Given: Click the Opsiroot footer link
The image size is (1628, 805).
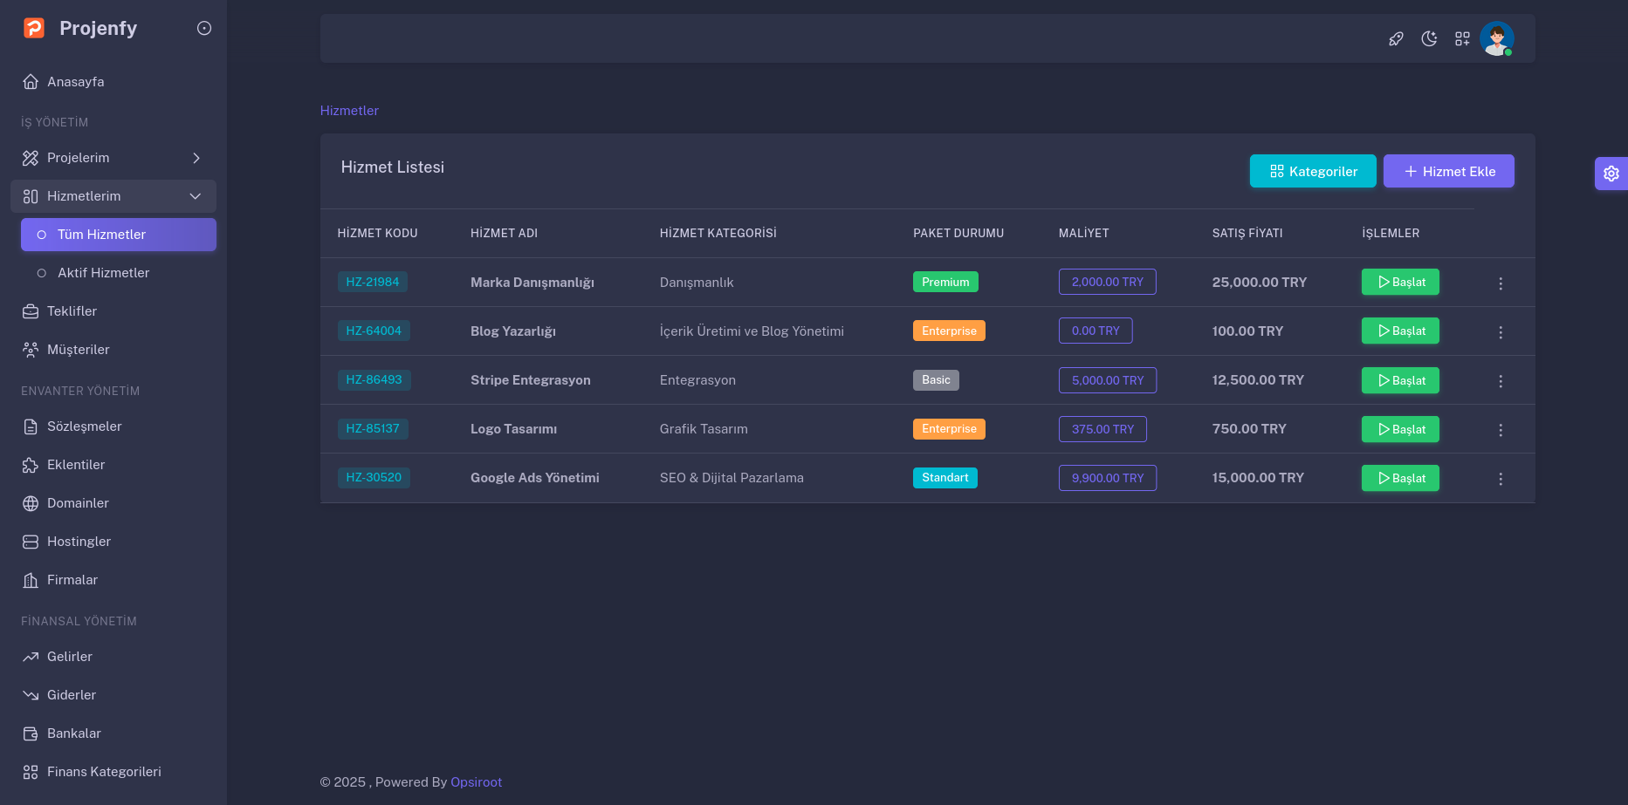Looking at the screenshot, I should [476, 782].
